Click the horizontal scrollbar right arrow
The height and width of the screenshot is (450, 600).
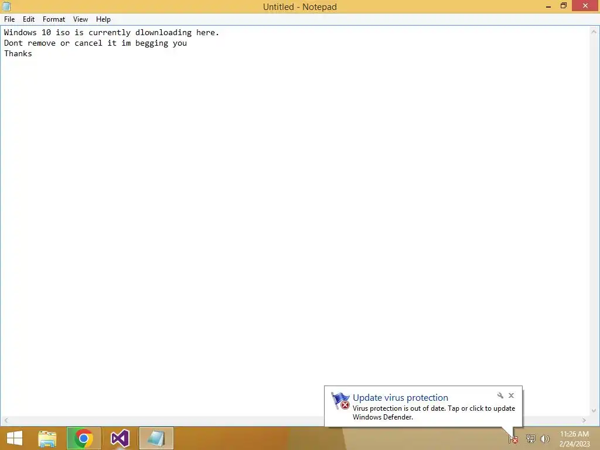pos(584,420)
